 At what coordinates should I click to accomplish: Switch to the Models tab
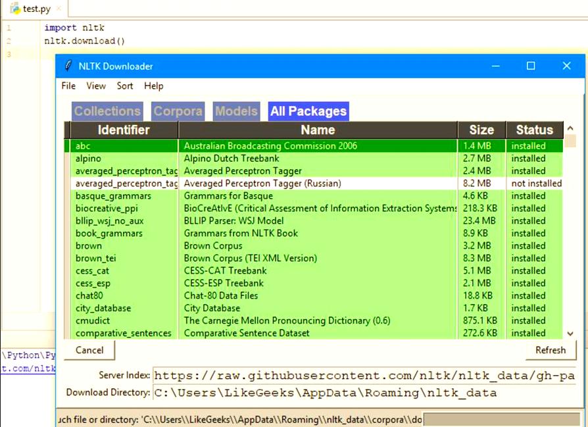point(236,111)
